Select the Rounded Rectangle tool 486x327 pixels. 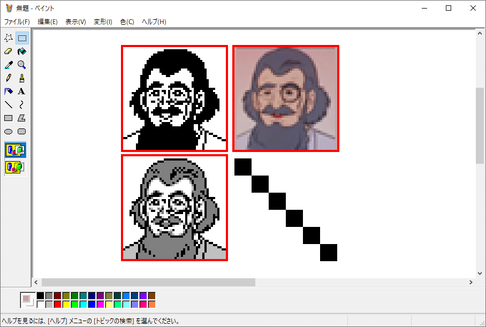click(22, 132)
